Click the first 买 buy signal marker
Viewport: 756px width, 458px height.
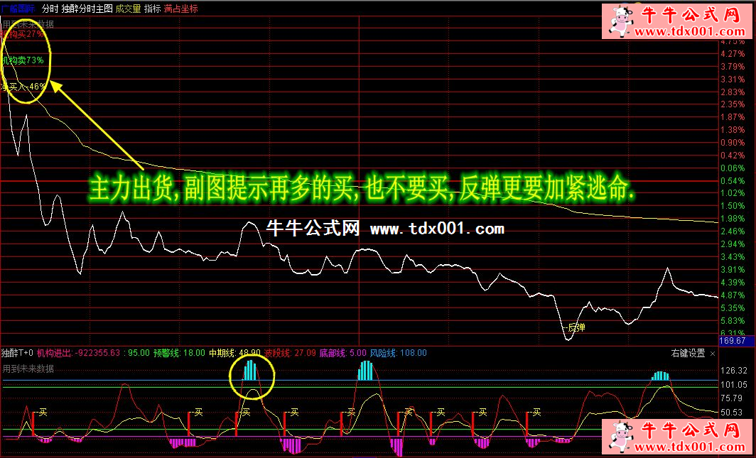pyautogui.click(x=43, y=411)
